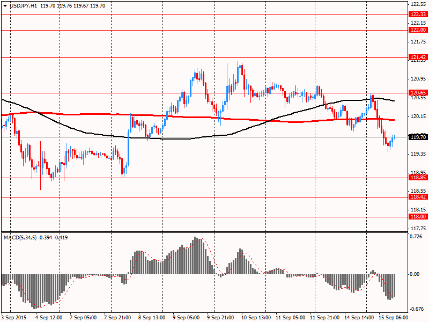Click the 118.85 support price label
The image size is (429, 322).
417,178
